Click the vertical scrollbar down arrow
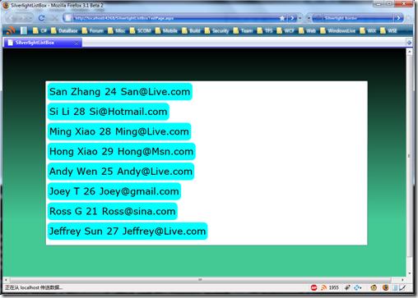418x298 pixels. coord(409,273)
